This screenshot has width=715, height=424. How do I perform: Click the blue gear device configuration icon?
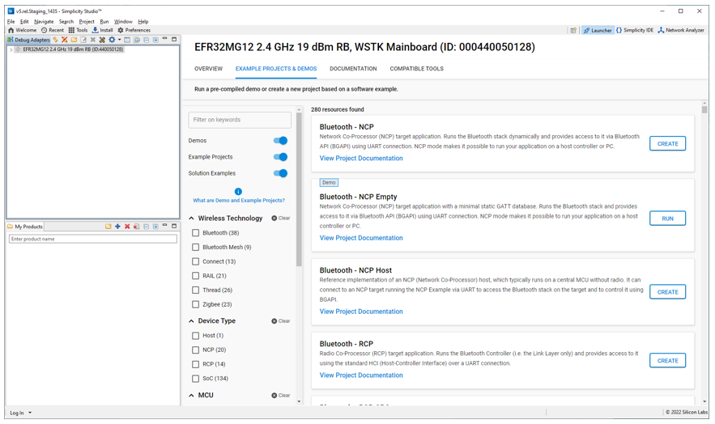coord(112,40)
